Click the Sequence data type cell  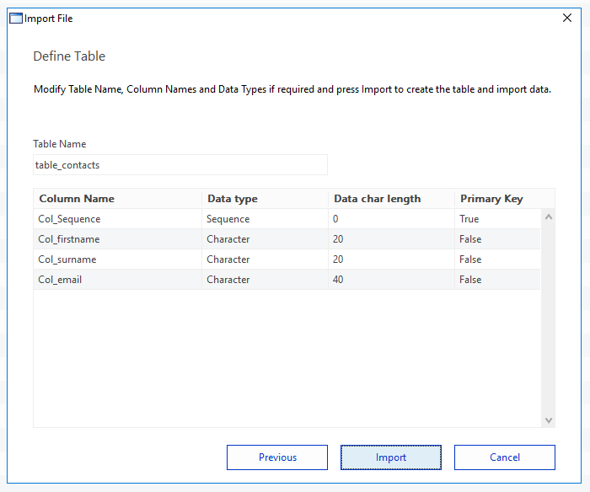tap(265, 219)
